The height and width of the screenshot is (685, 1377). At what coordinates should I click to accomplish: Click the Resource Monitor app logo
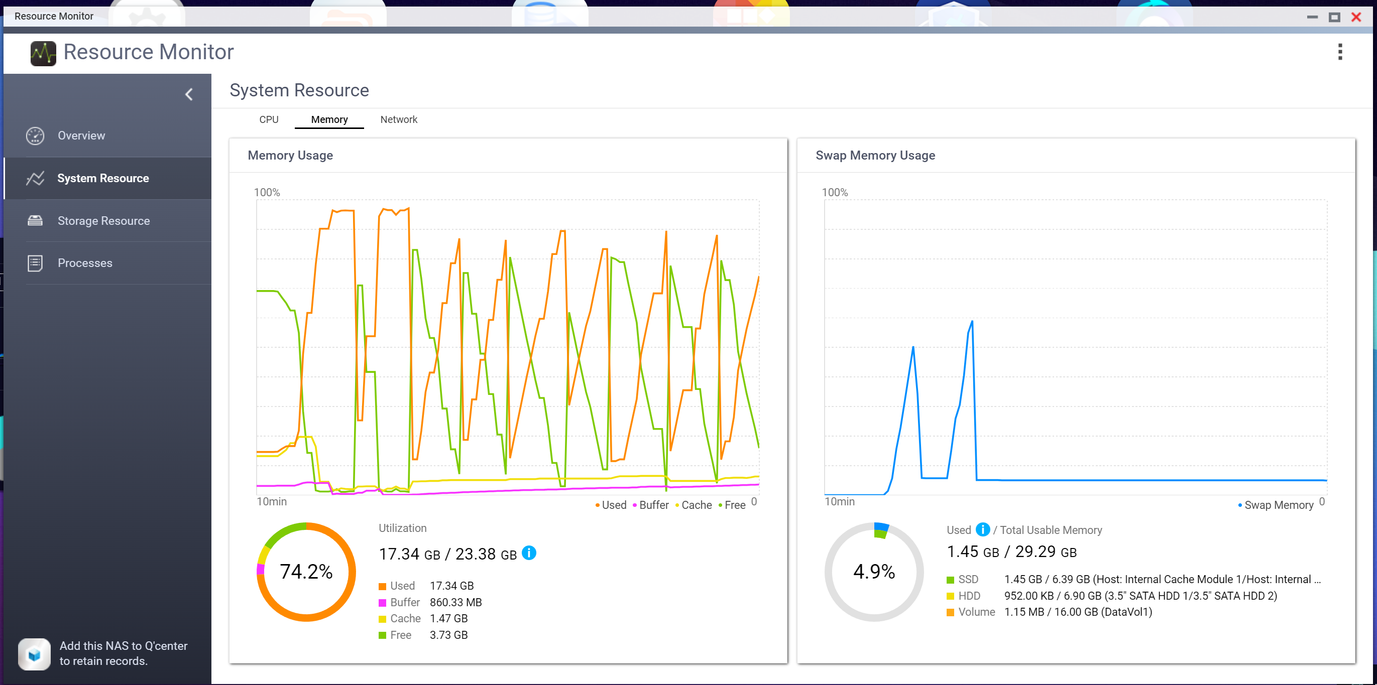(43, 53)
